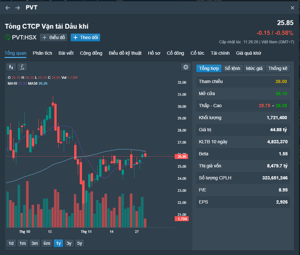
Task: Click the P/E value 8.95
Action: point(283,190)
